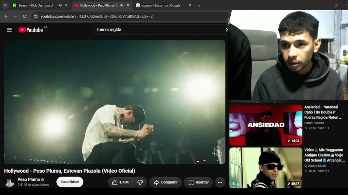348x195 pixels.
Task: Switch to the copero - Buscar con Google tab
Action: pyautogui.click(x=161, y=5)
